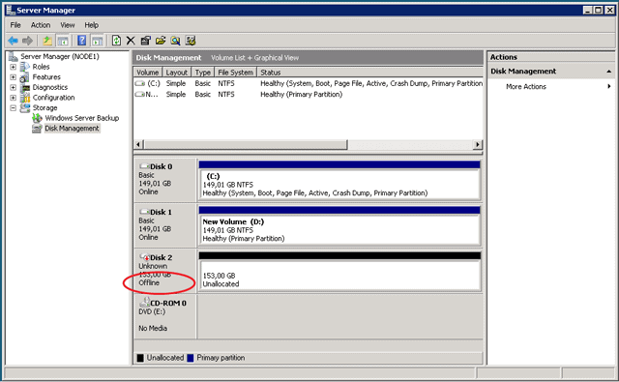This screenshot has height=382, width=619.
Task: Click the Open folder toolbar icon
Action: 161,41
